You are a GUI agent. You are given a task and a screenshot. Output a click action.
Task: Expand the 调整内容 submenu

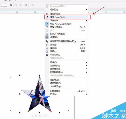coord(67,21)
